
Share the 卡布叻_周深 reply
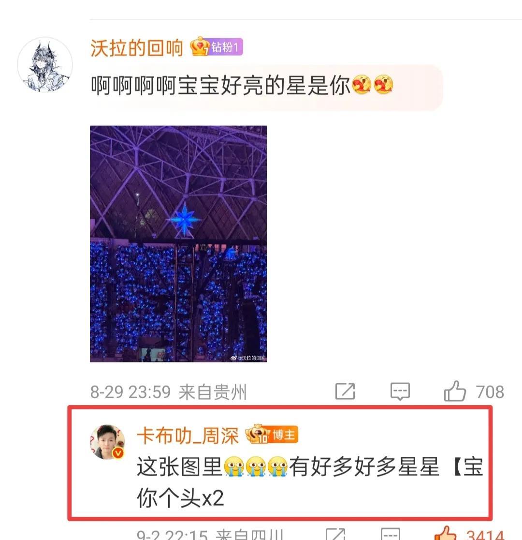pos(335,535)
